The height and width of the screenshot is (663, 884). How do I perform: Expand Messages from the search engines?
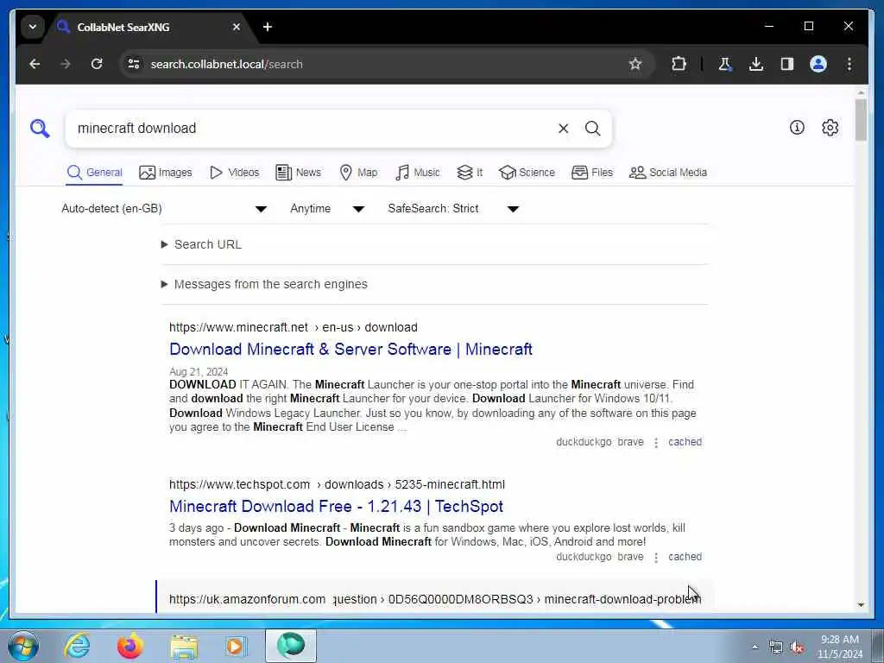pos(264,284)
